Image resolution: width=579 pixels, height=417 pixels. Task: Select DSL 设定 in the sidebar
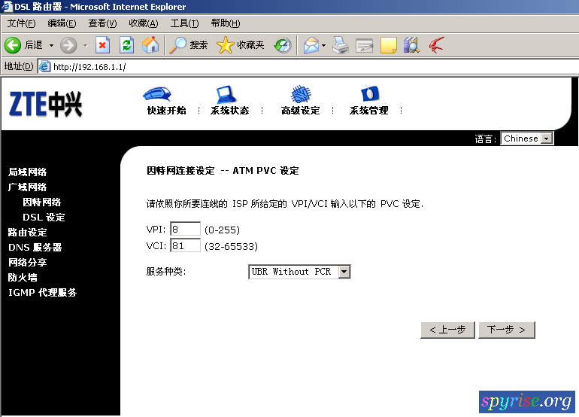point(44,217)
